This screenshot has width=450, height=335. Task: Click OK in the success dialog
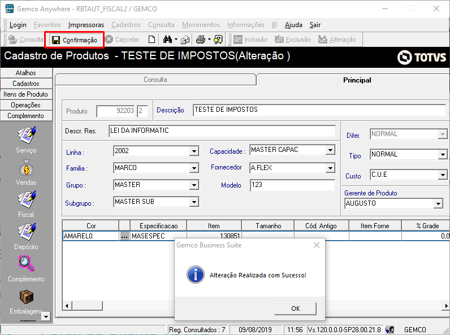295,308
